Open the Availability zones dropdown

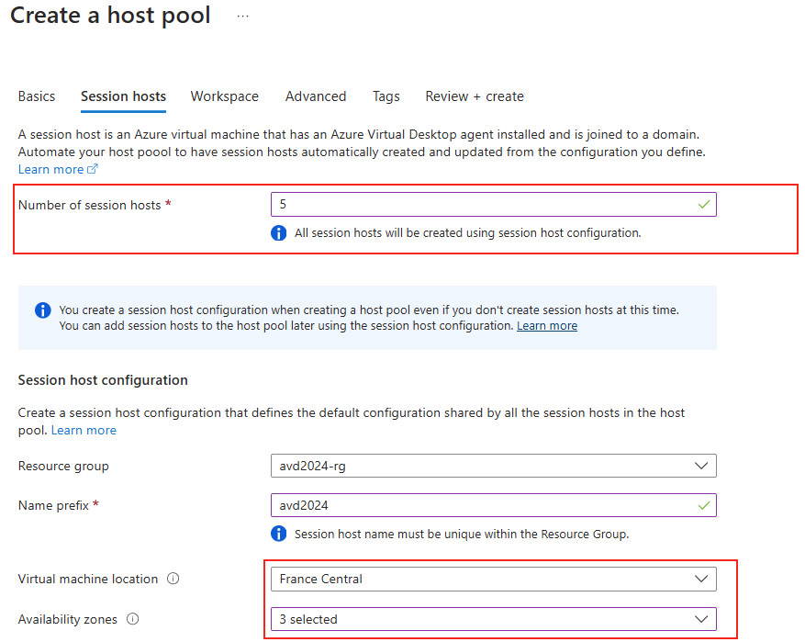[x=493, y=619]
